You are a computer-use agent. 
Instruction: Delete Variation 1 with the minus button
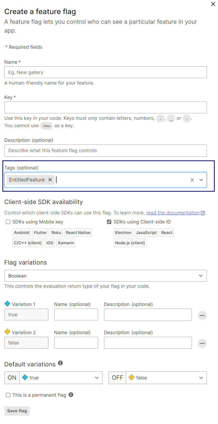coord(202,315)
